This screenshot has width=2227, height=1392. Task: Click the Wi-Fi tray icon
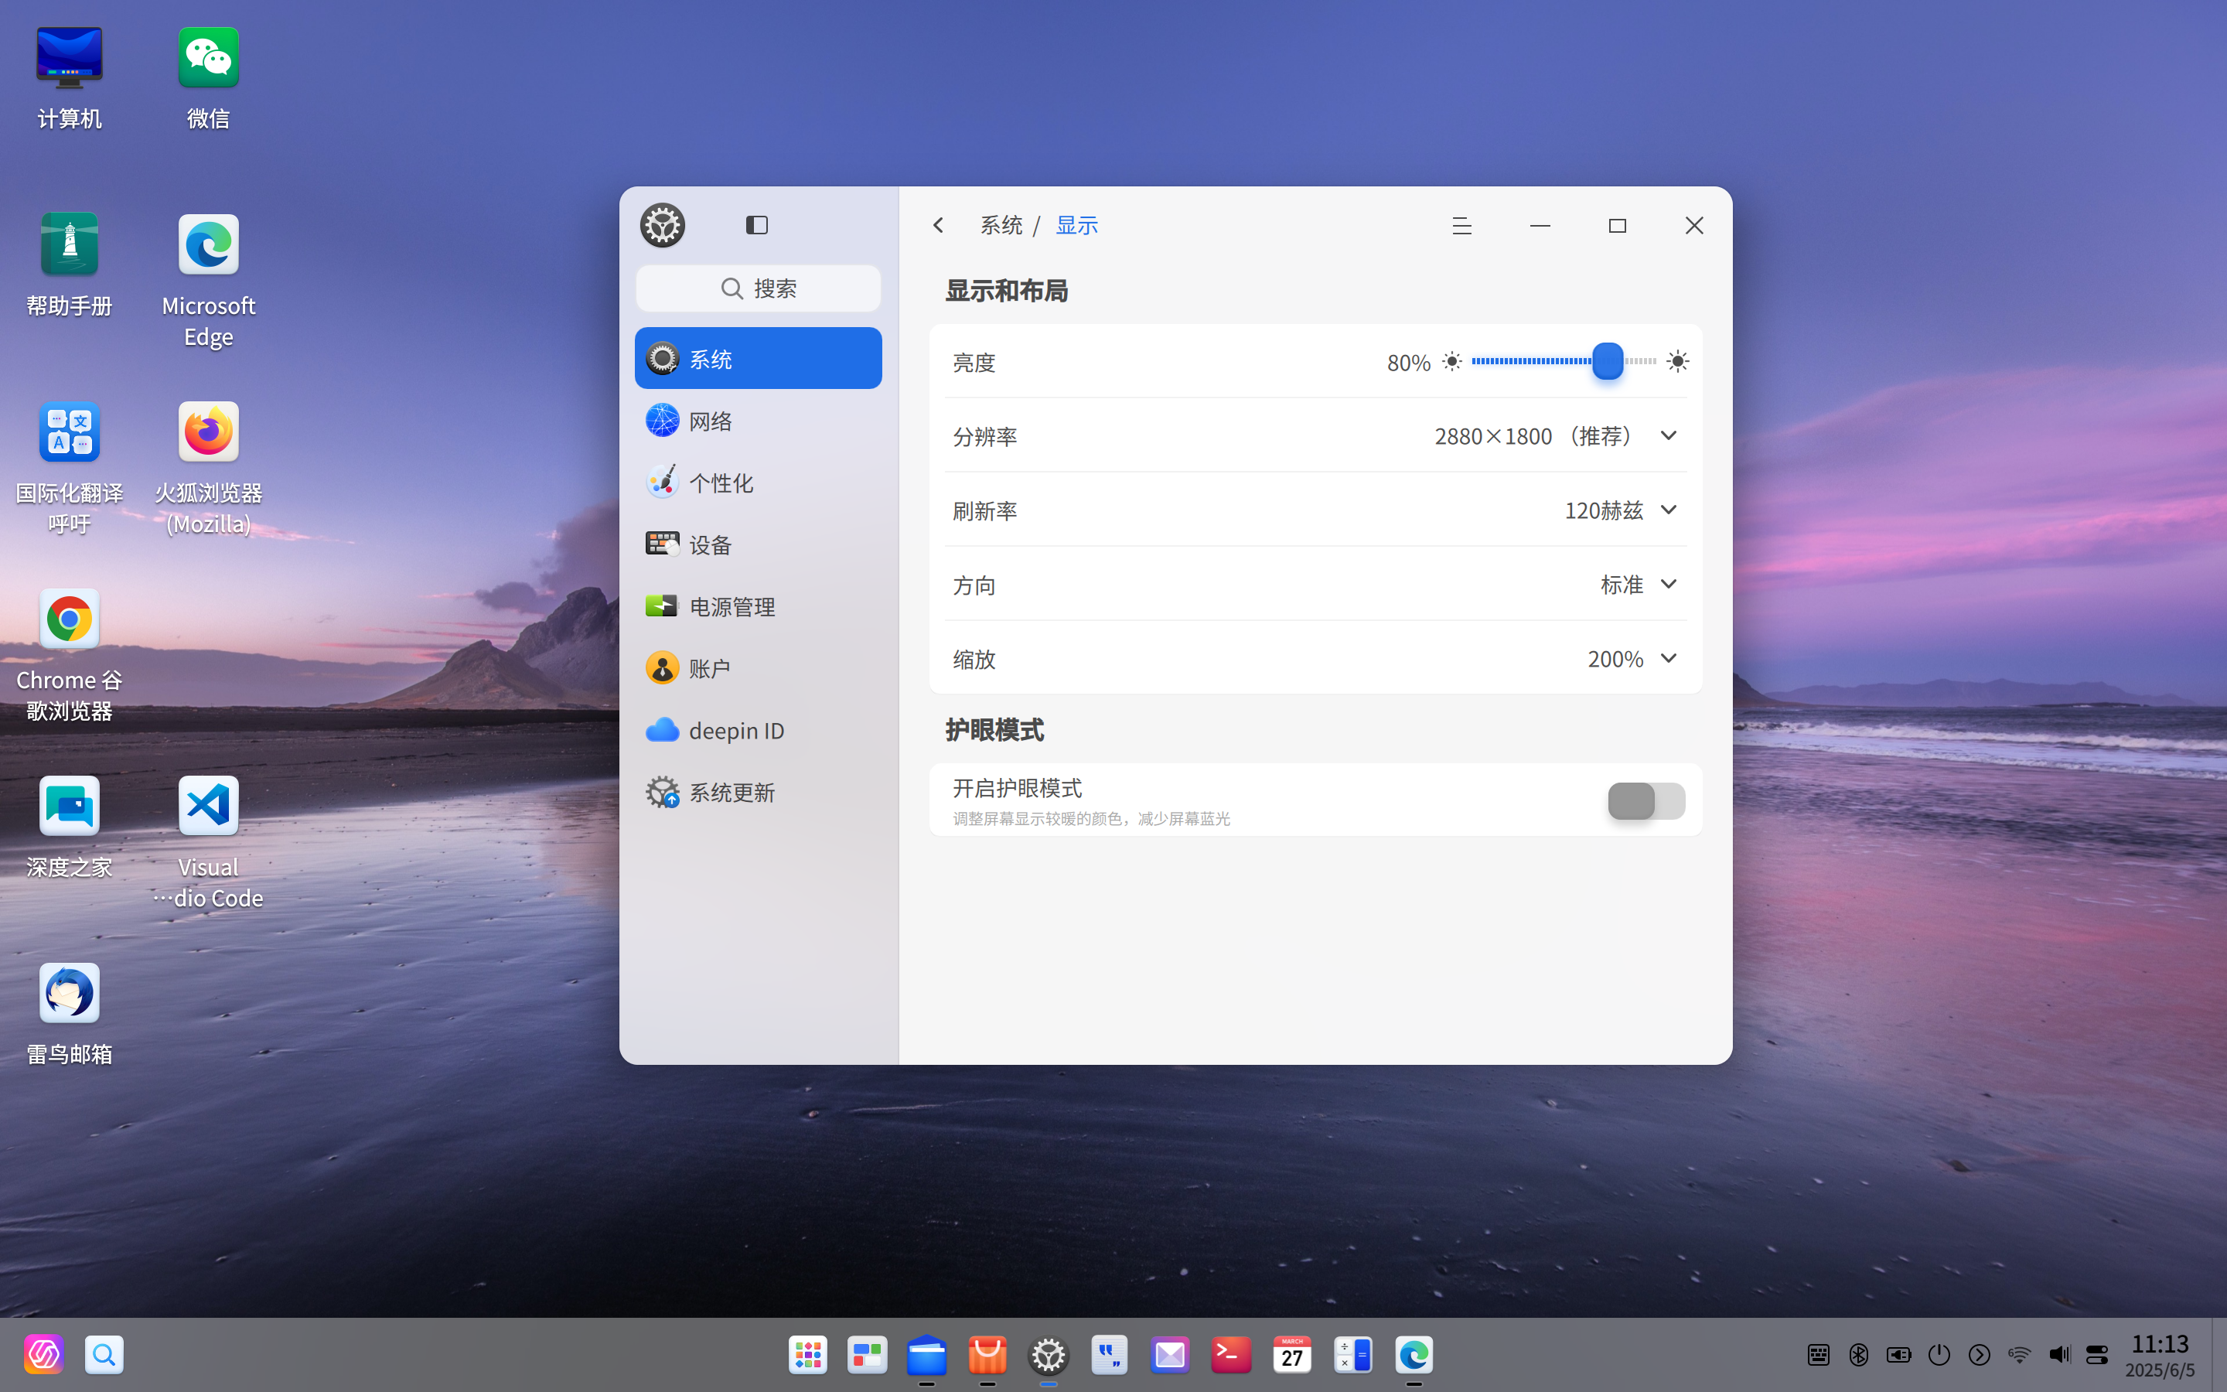click(x=2019, y=1354)
